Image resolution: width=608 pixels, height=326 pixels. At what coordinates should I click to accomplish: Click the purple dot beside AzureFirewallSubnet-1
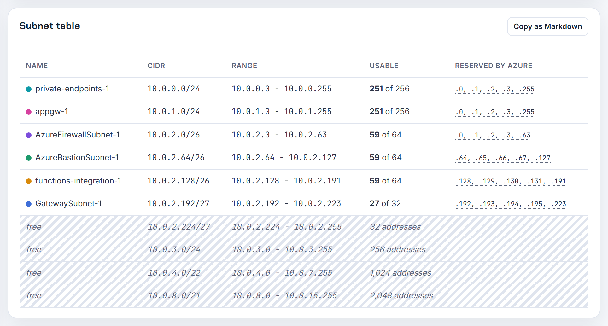(x=29, y=135)
